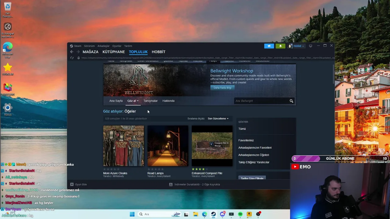Image resolution: width=390 pixels, height=219 pixels.
Task: Click the Steam Big Picture monitor icon
Action: pos(310,46)
